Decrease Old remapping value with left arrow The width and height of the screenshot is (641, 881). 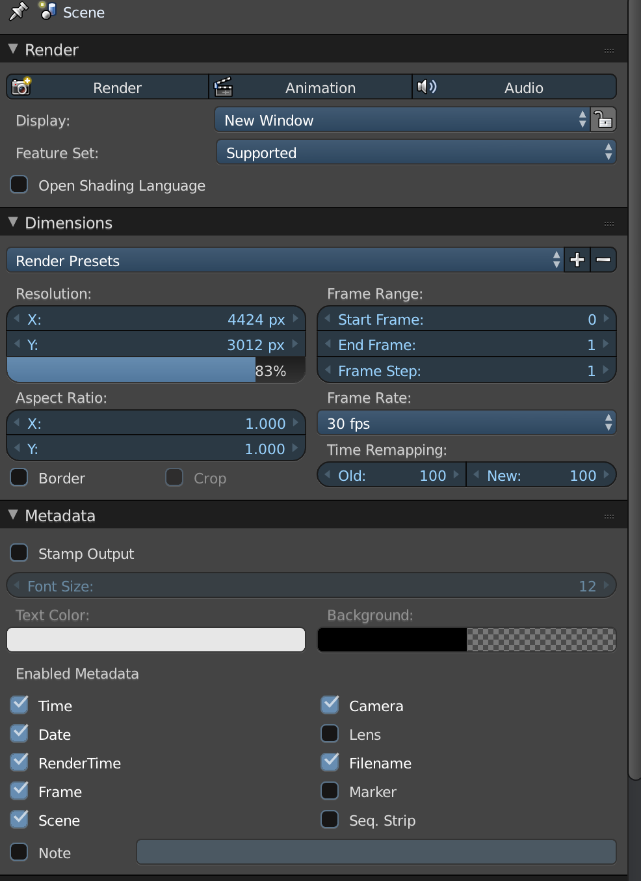tap(328, 475)
